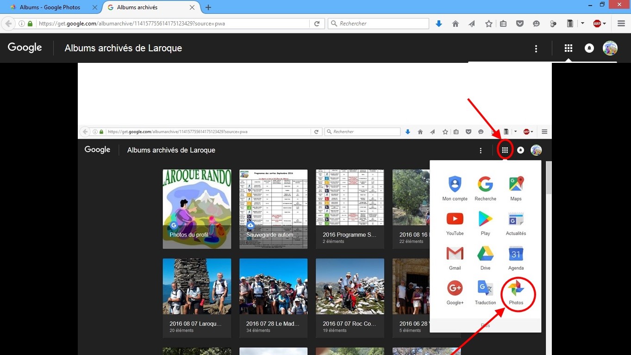
Task: Open the Photos app circled in red
Action: point(516,292)
